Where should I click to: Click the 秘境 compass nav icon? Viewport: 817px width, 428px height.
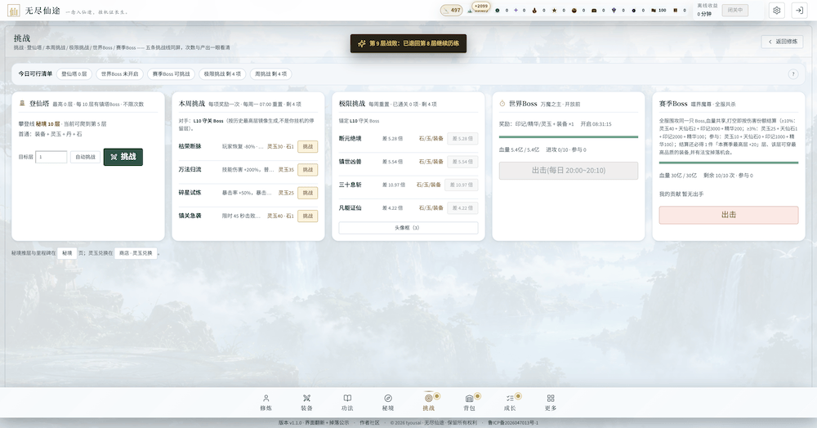(387, 399)
